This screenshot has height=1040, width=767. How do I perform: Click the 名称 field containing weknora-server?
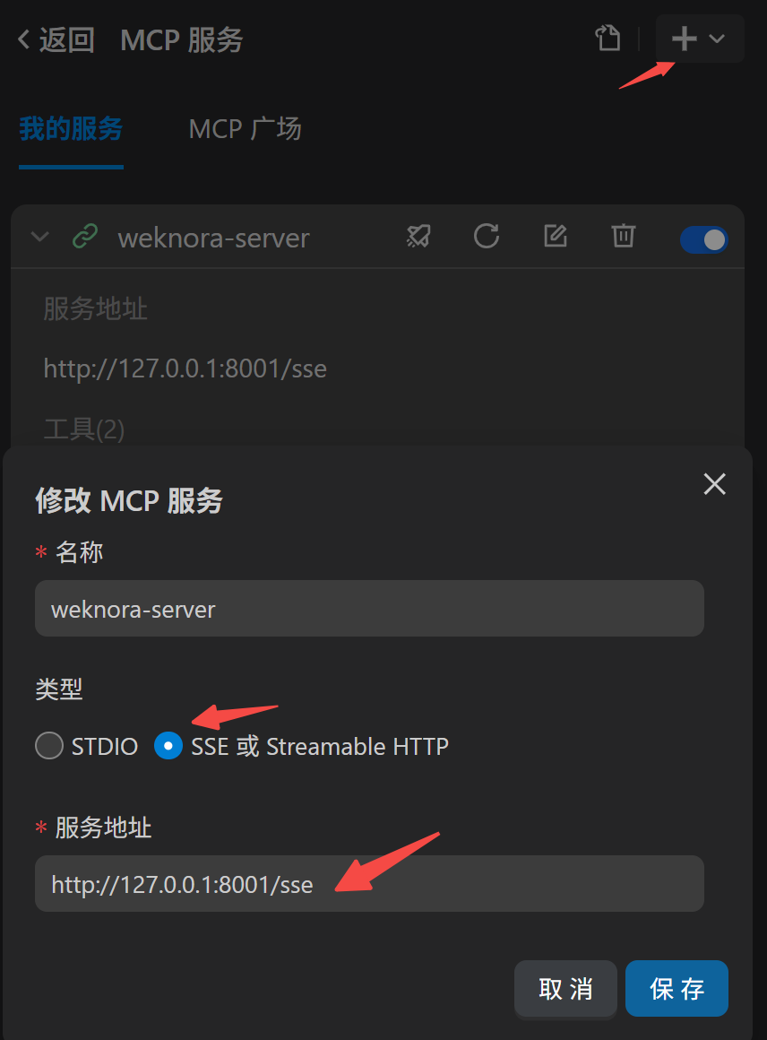tap(369, 608)
